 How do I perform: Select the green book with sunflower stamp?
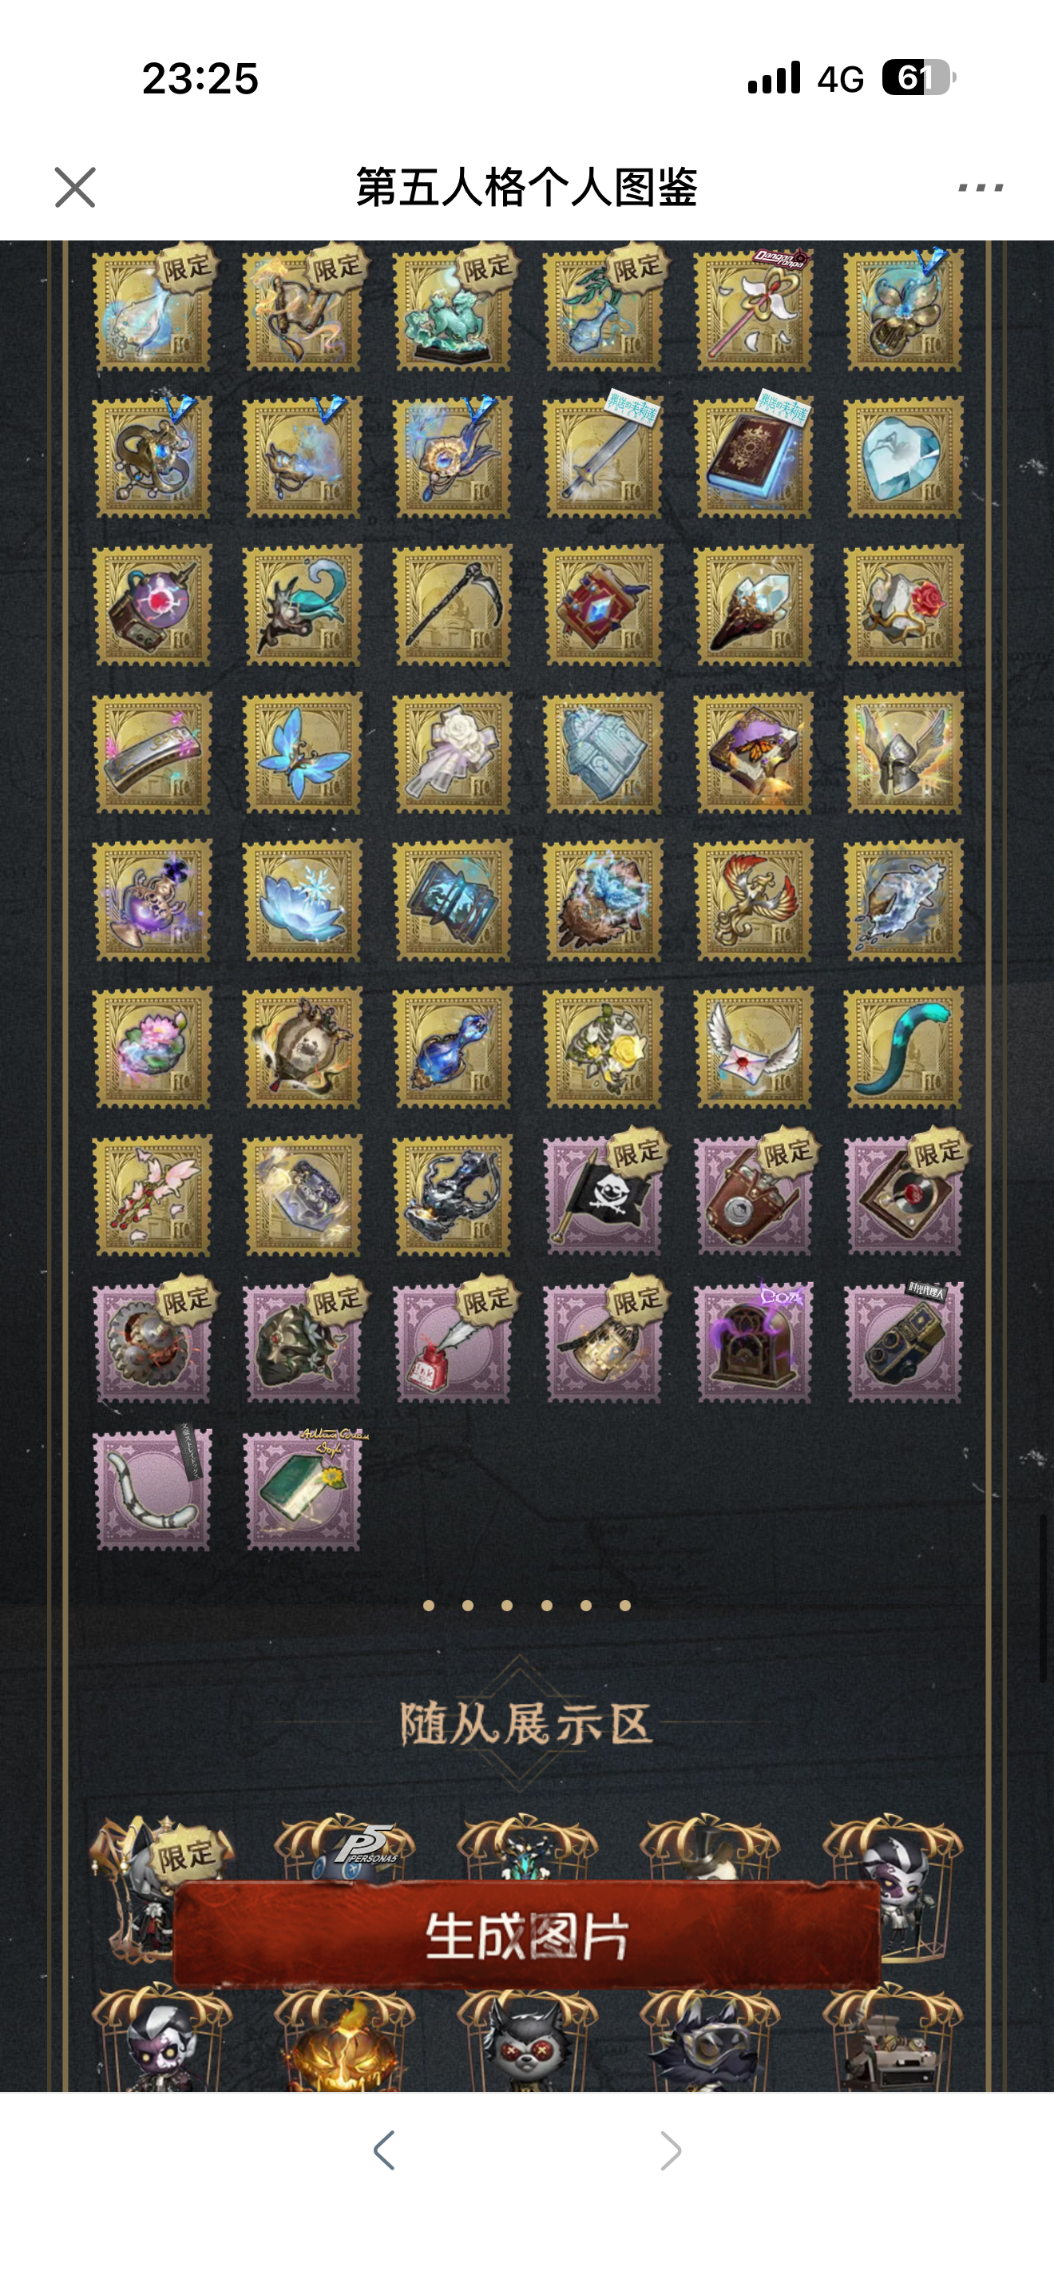[x=302, y=1491]
